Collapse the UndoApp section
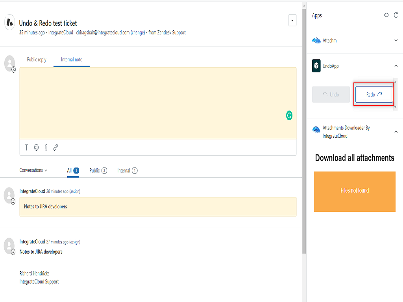The image size is (403, 302). pyautogui.click(x=396, y=66)
